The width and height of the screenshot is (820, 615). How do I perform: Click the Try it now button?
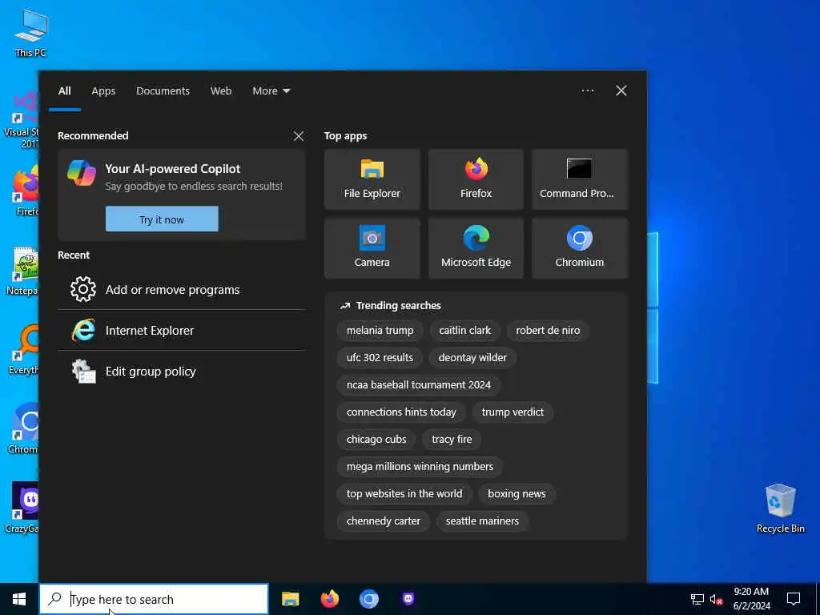(162, 219)
